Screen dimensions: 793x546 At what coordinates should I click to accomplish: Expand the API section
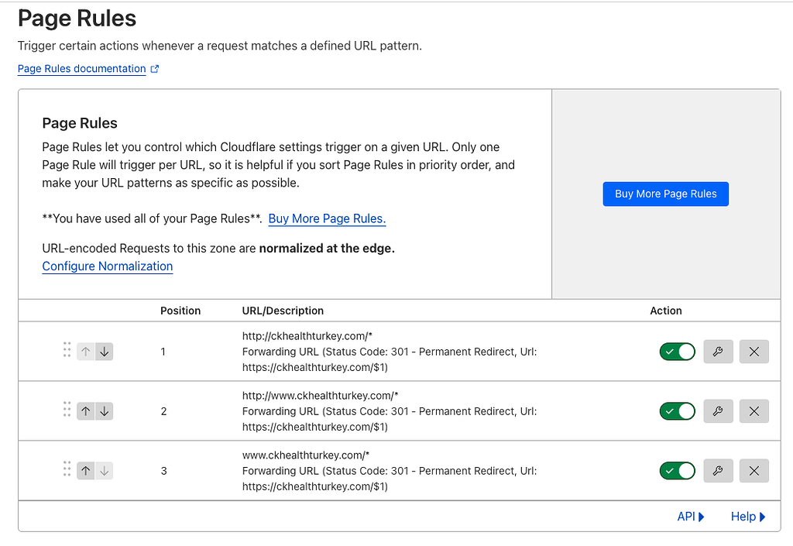pos(691,517)
